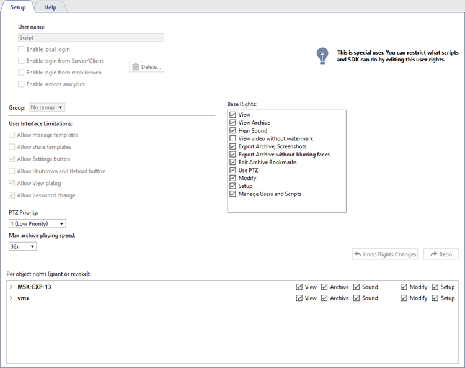Image resolution: width=465 pixels, height=368 pixels.
Task: Uncheck Sound for the vms object
Action: (356, 298)
